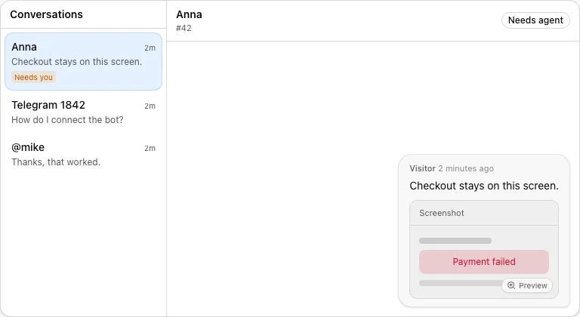Click the Needs you tag
The width and height of the screenshot is (580, 317).
(34, 77)
